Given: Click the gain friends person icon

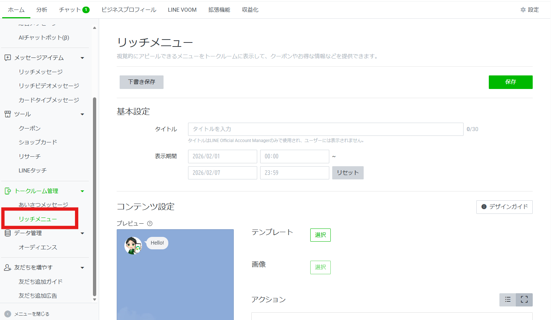Looking at the screenshot, I should pyautogui.click(x=7, y=268).
